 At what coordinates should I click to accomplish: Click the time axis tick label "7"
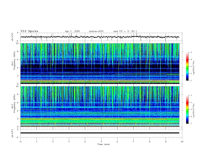click(x=134, y=142)
